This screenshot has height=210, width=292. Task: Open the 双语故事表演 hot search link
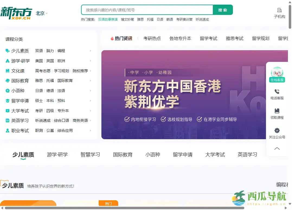[108, 19]
